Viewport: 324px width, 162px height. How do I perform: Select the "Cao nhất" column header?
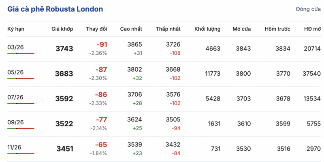131,29
